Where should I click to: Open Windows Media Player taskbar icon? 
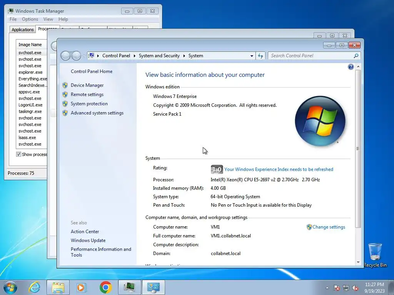point(81,287)
